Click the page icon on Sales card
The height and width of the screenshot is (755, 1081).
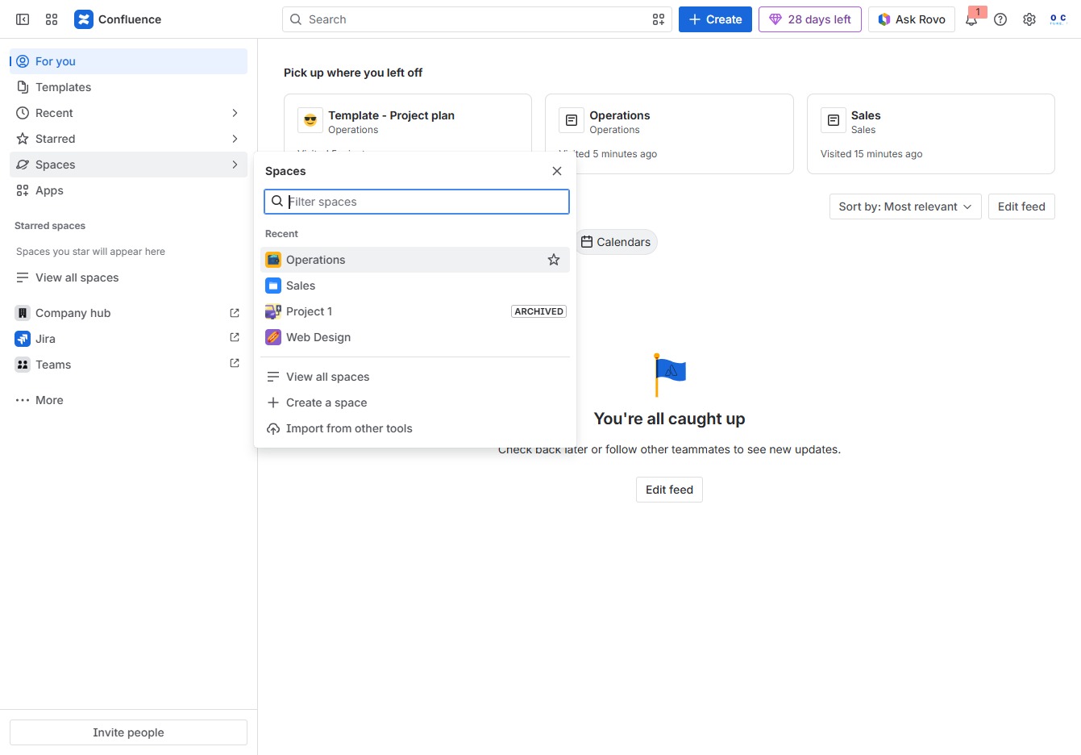pos(834,121)
